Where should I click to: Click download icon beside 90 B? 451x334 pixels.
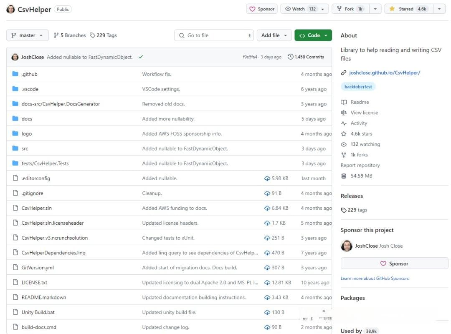tap(267, 327)
